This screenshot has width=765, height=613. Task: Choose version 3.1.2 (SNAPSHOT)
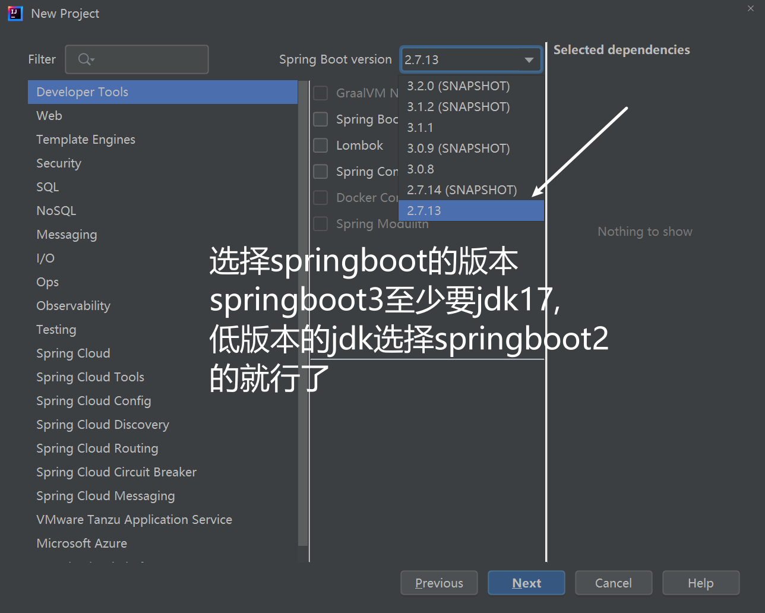click(x=471, y=107)
